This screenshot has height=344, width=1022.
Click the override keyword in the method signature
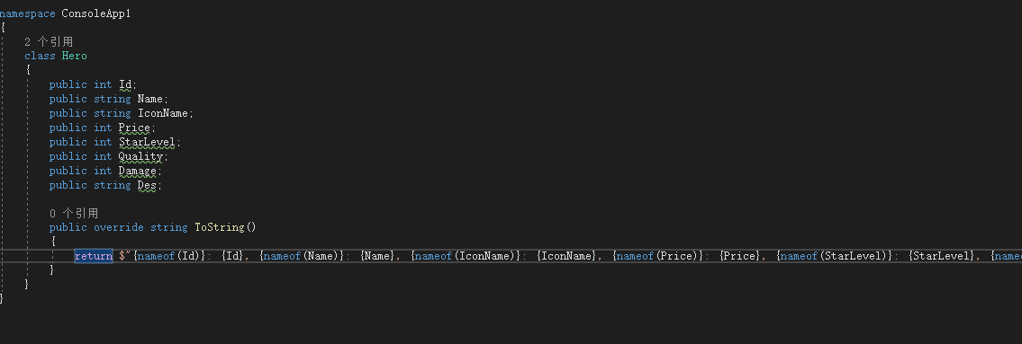coord(119,227)
